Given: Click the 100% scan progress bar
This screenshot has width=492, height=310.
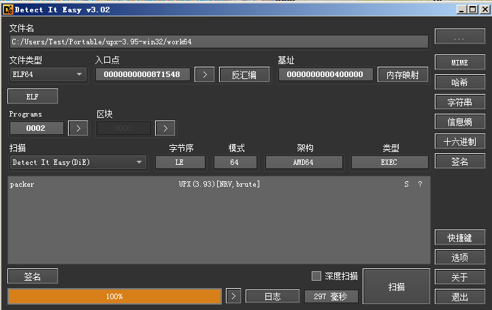Looking at the screenshot, I should (114, 296).
